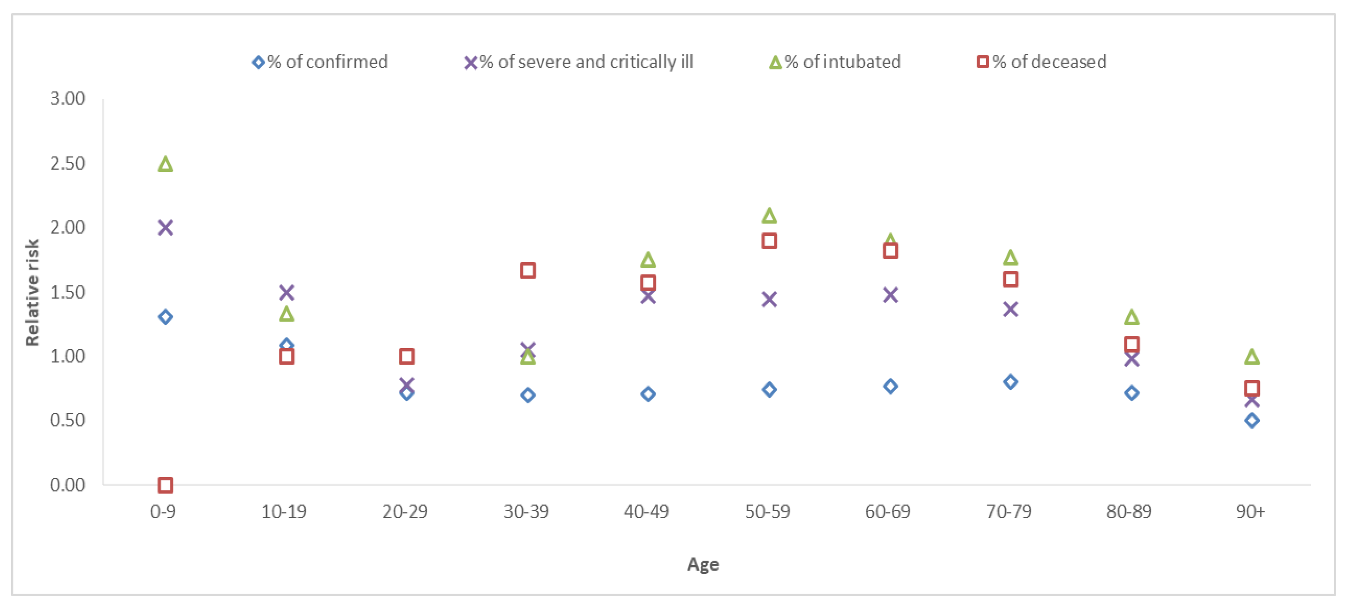Image resolution: width=1346 pixels, height=604 pixels.
Task: Click the "% of intubated" legend label
Action: (842, 62)
